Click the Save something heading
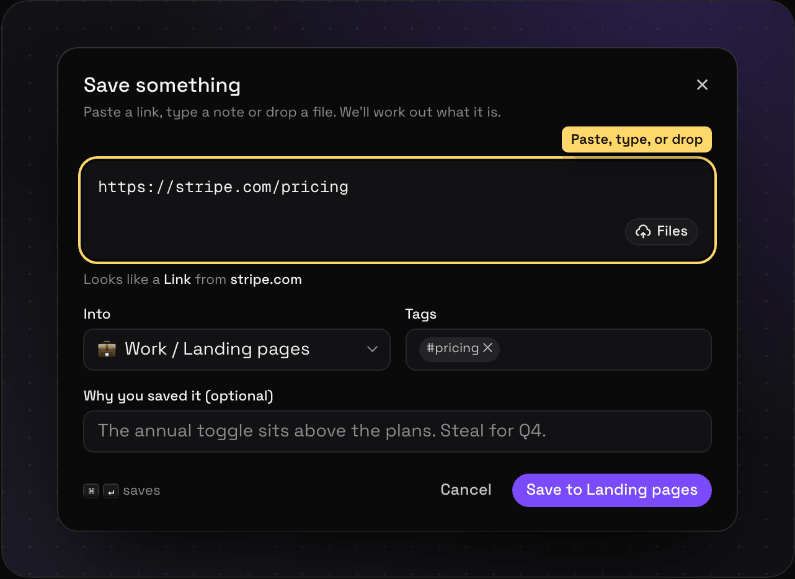This screenshot has height=579, width=795. [162, 85]
